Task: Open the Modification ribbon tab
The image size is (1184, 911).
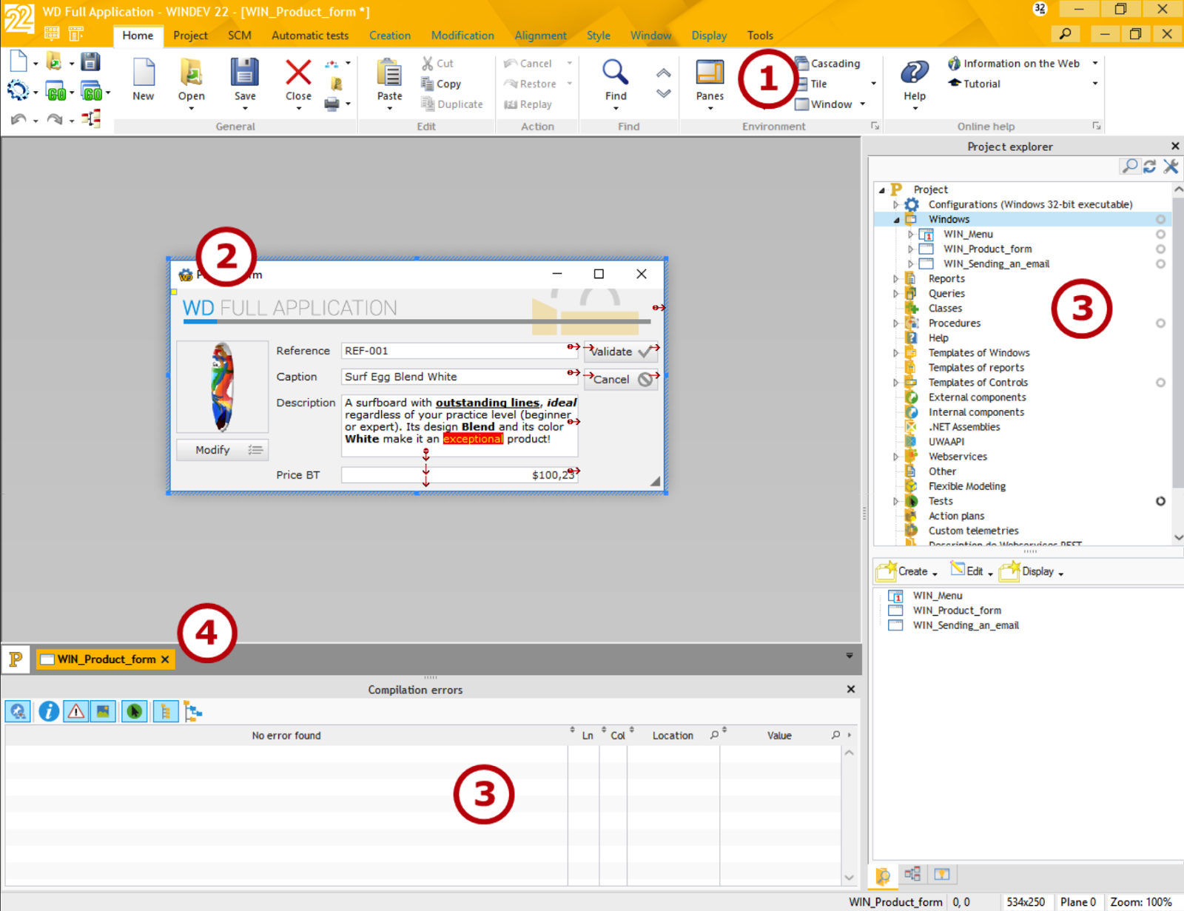Action: (462, 36)
